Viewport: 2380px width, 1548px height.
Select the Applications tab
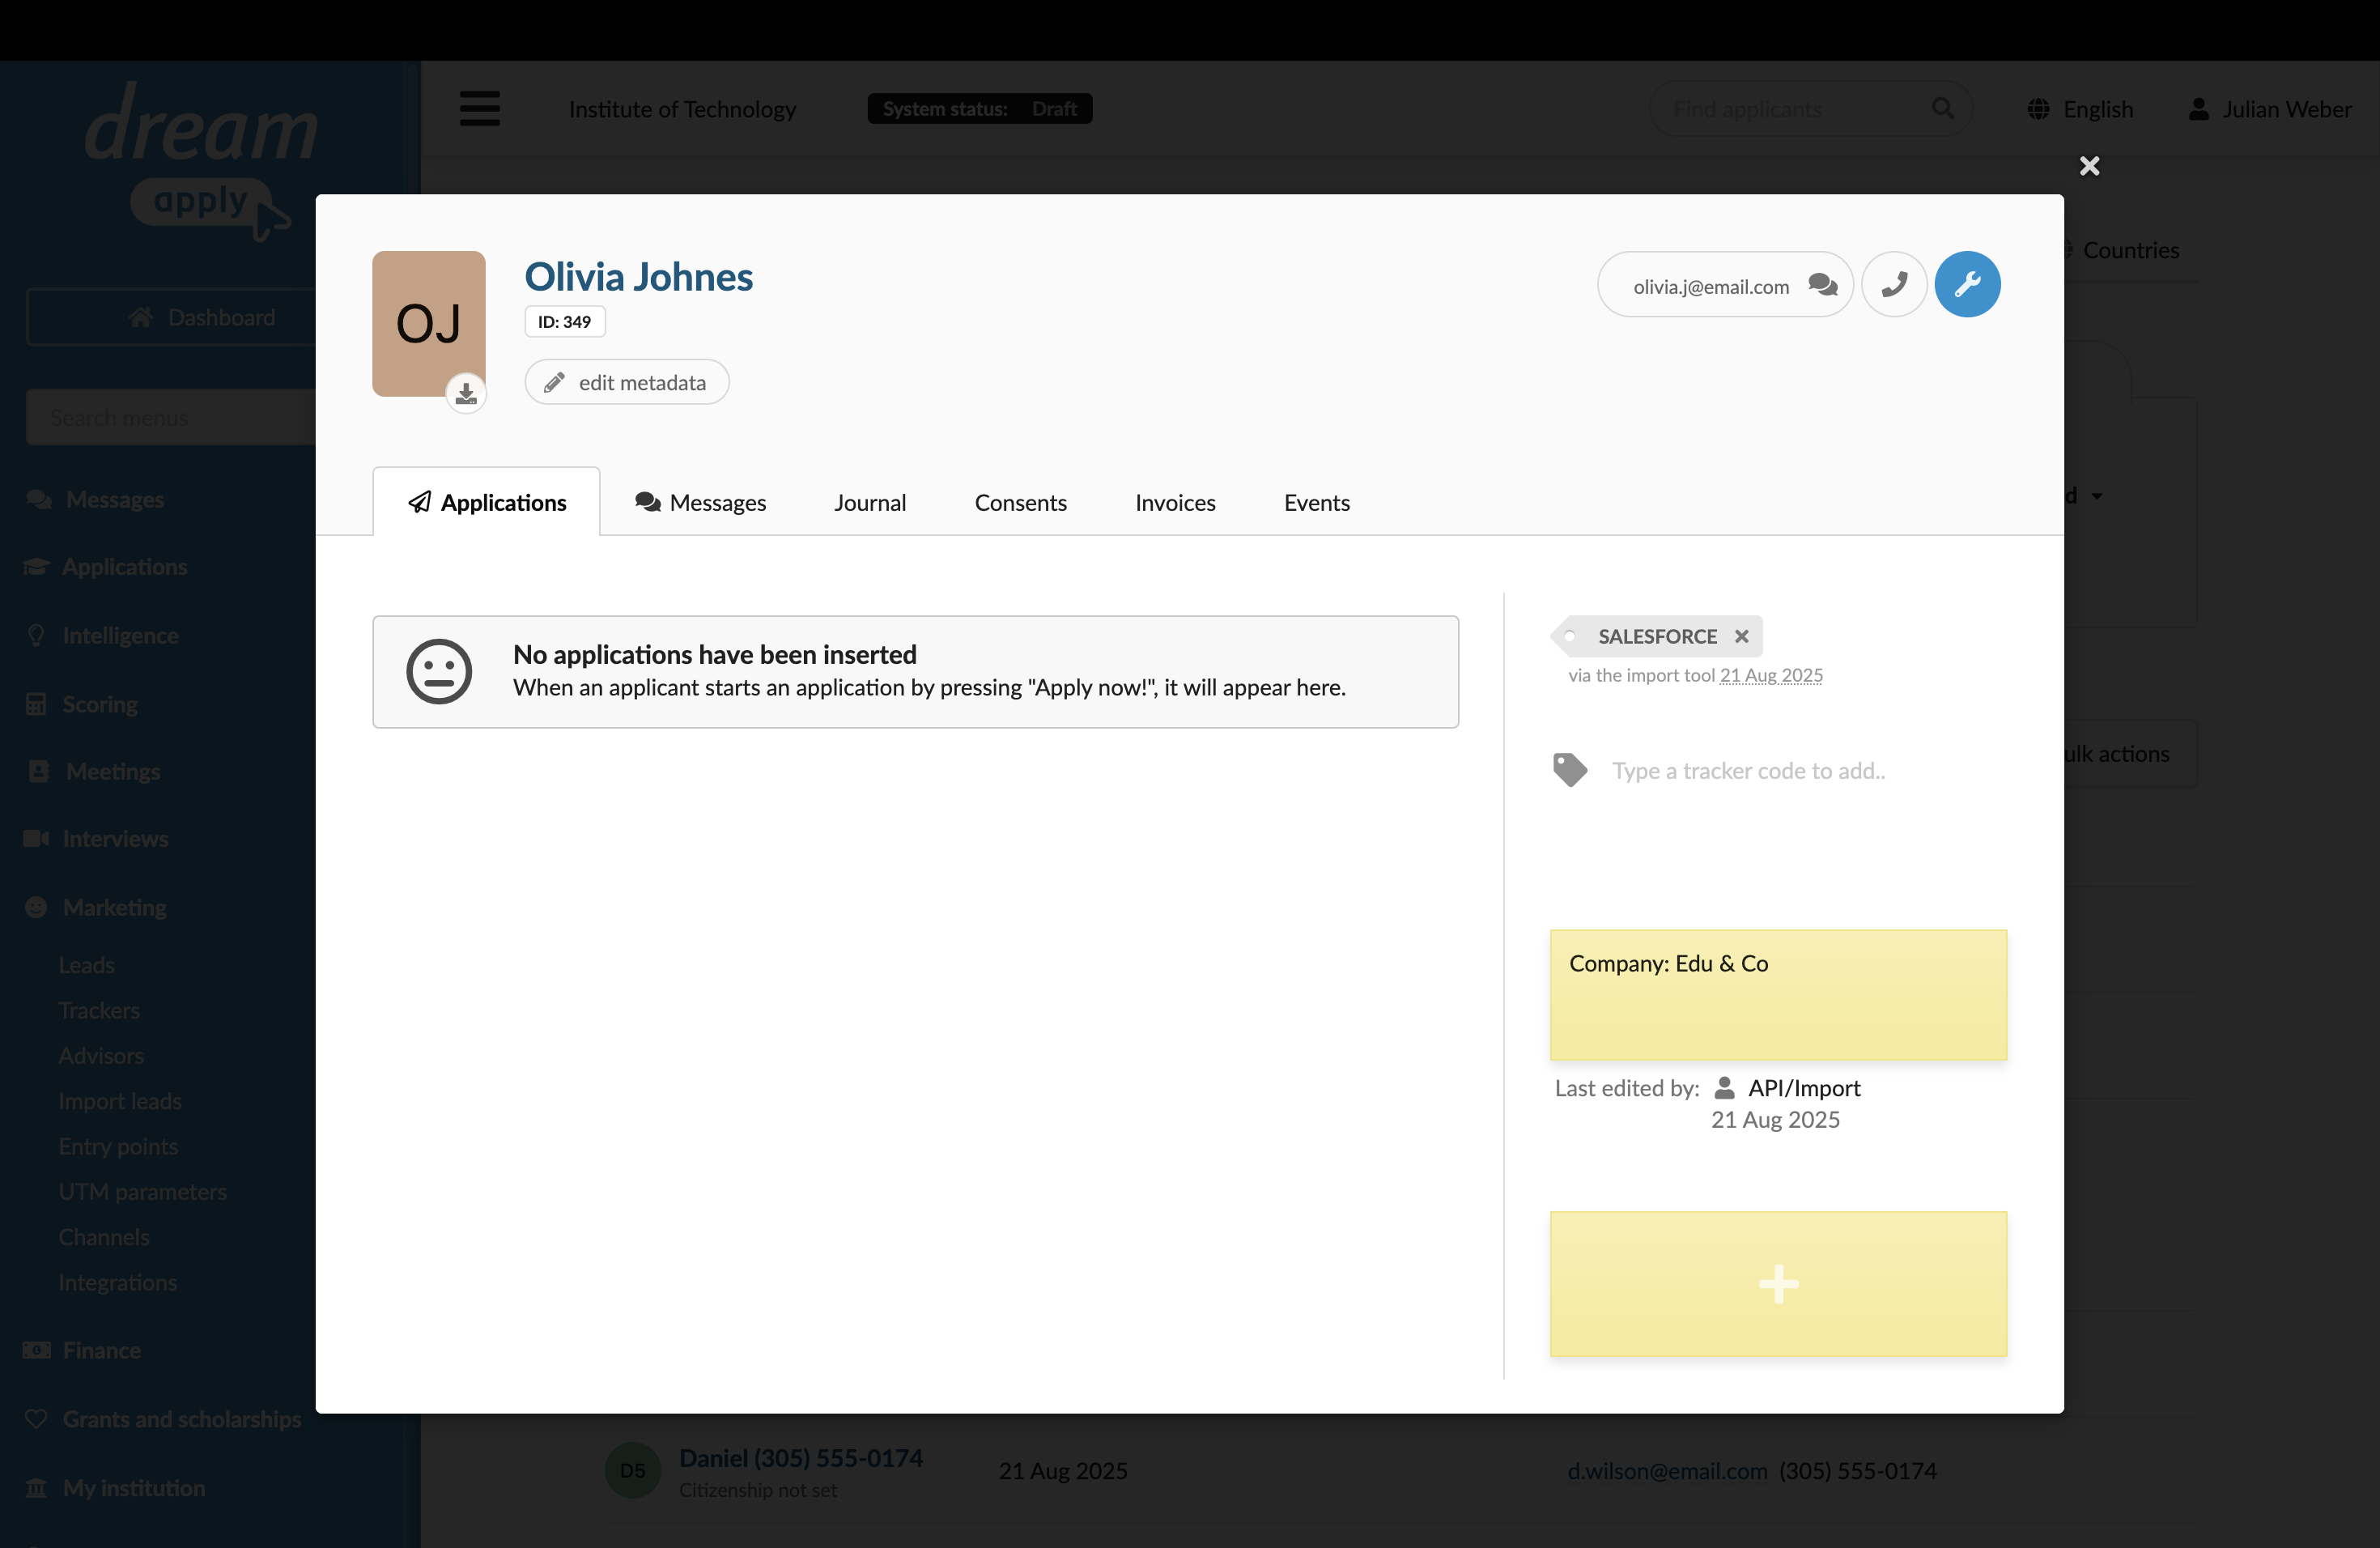(487, 502)
